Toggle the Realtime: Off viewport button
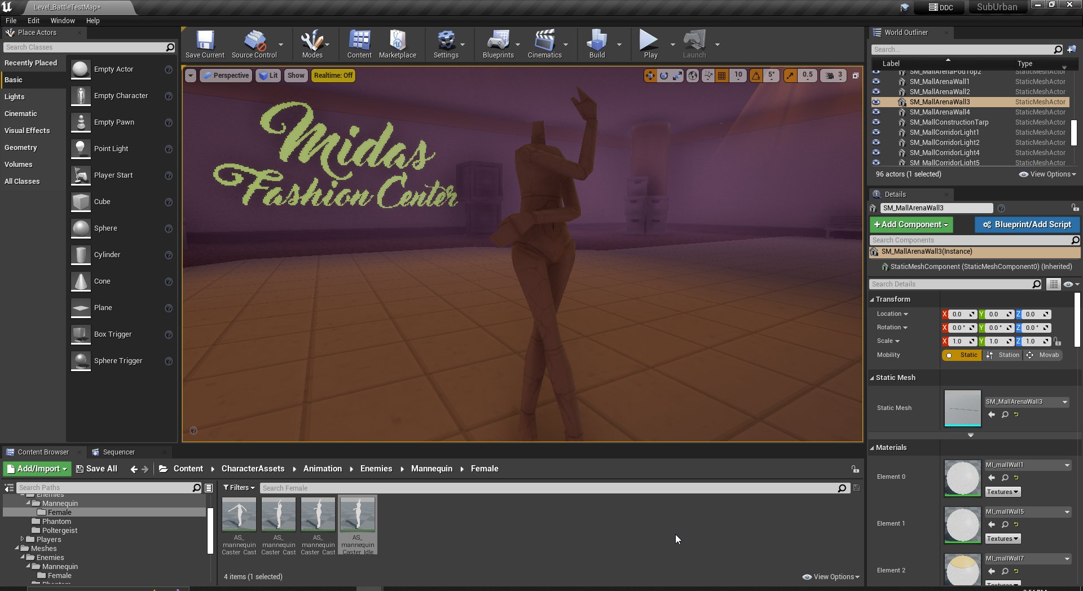The image size is (1083, 591). tap(333, 76)
